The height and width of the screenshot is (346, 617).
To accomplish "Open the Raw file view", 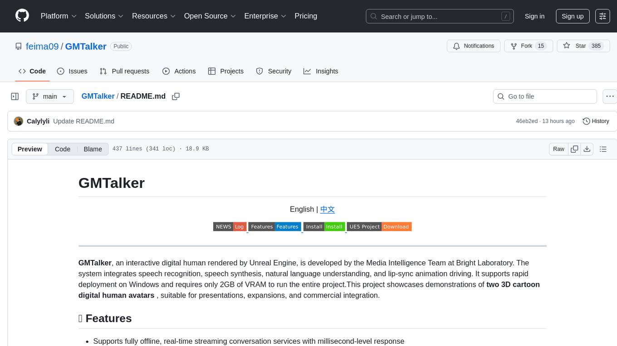I will point(558,149).
